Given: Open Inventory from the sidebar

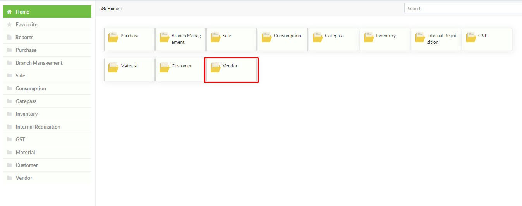Looking at the screenshot, I should [x=47, y=114].
